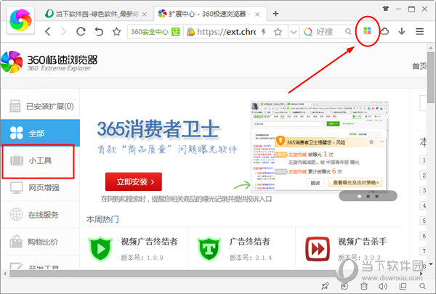Click green shield play icon of 视频广告终结者
Screen dimensions: 436x294
100,249
